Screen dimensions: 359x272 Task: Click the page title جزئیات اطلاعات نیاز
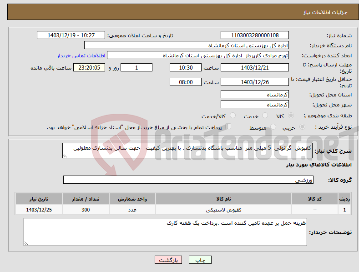325,12
